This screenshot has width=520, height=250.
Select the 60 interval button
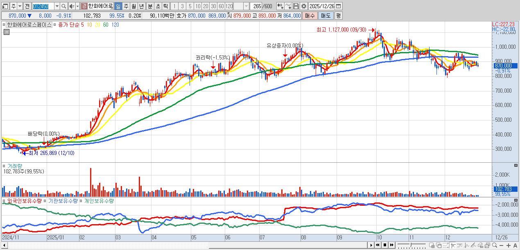221,6
